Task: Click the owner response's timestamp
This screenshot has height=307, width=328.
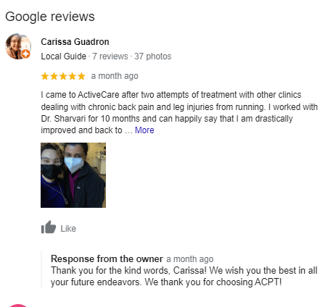Action: point(190,259)
